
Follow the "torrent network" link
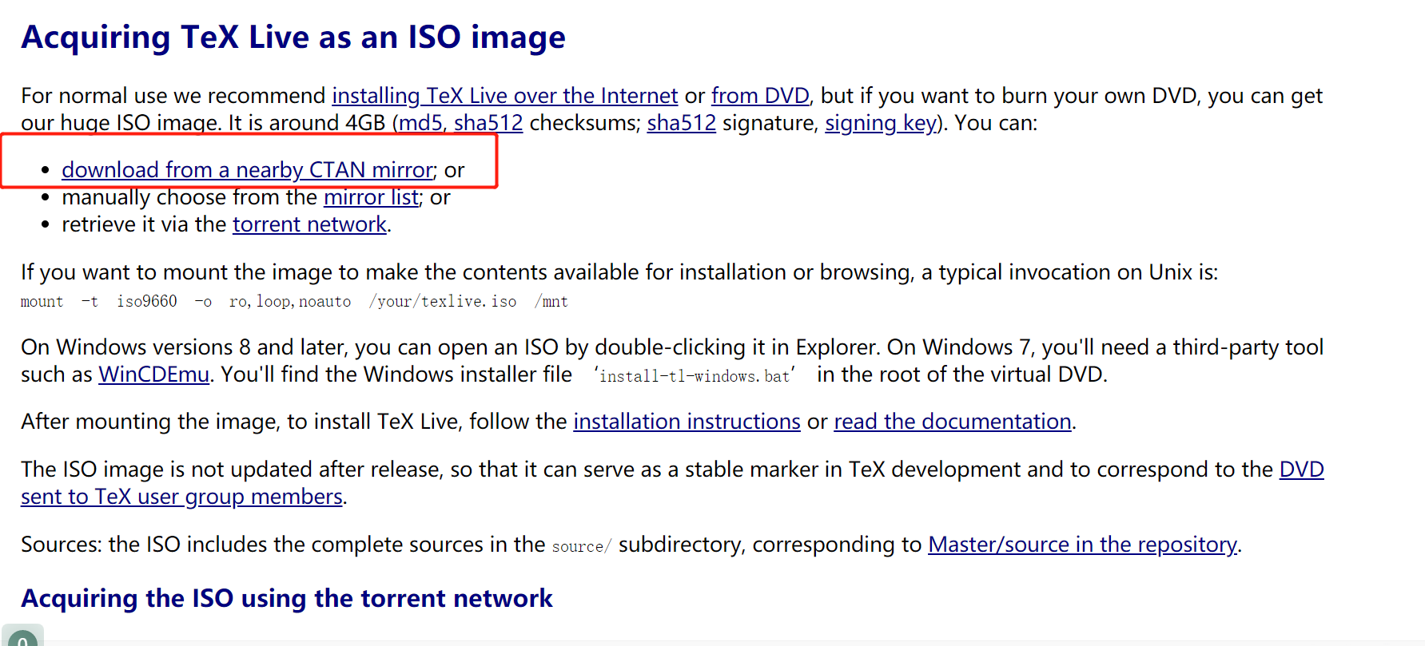pyautogui.click(x=309, y=224)
